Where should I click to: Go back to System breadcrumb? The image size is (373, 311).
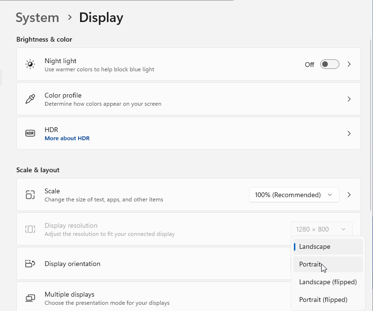pyautogui.click(x=37, y=18)
